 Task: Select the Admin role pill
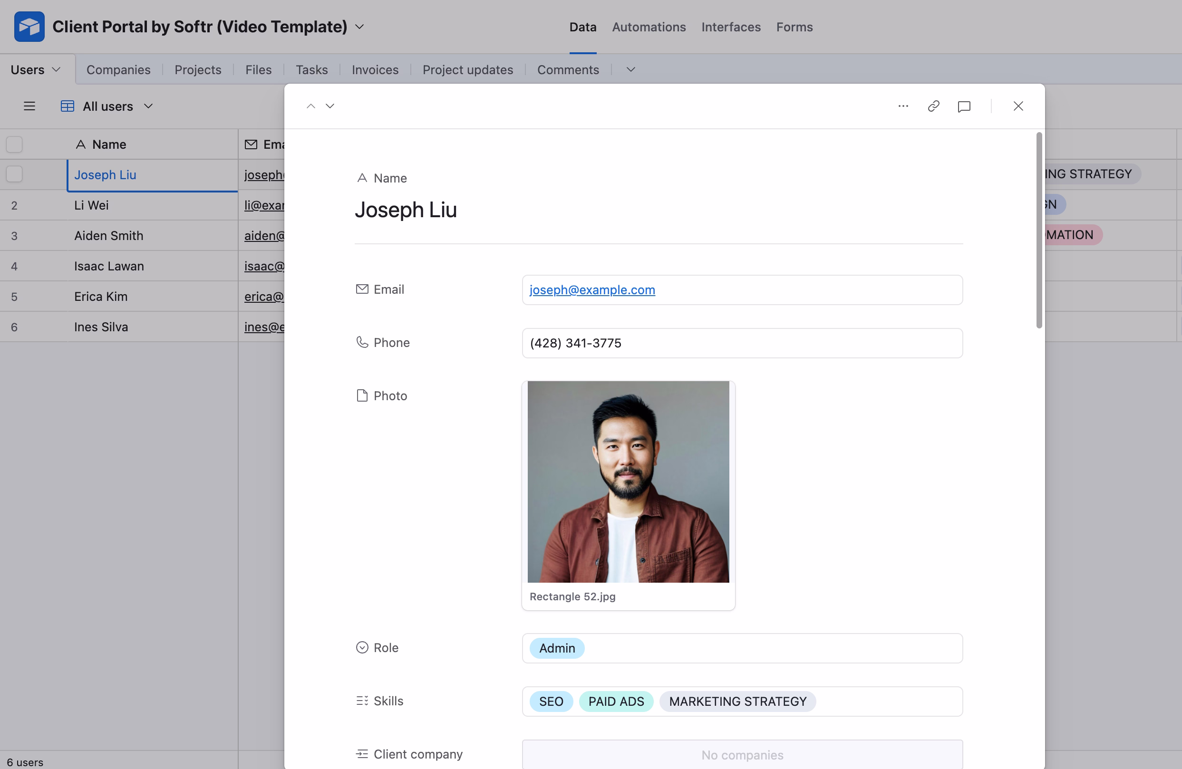coord(556,648)
